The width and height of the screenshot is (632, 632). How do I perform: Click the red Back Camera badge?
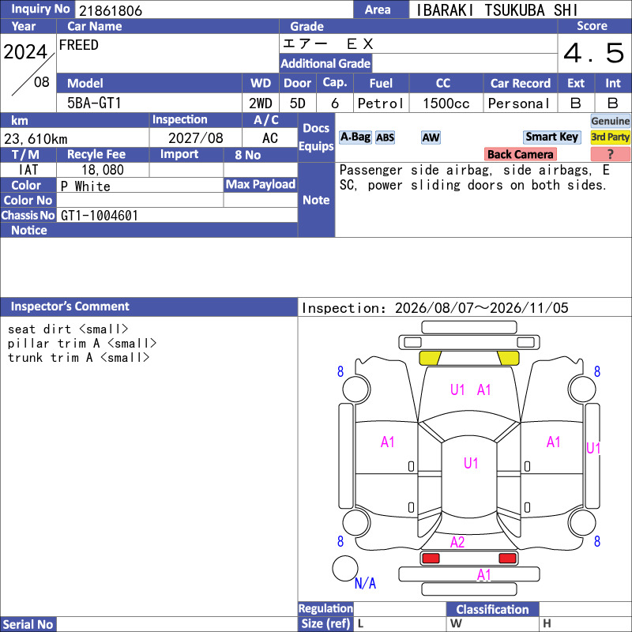point(520,154)
